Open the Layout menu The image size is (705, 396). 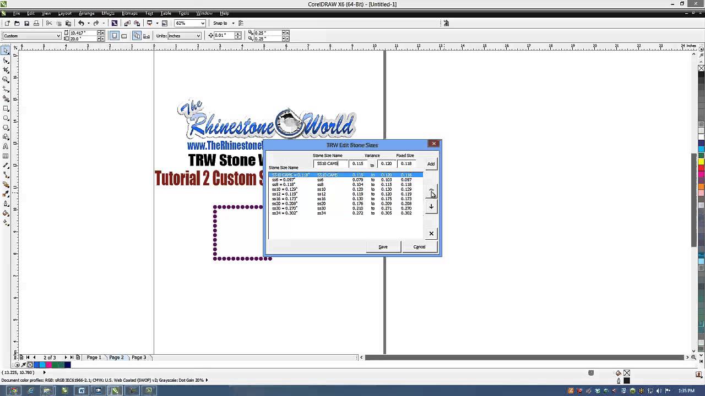[64, 13]
